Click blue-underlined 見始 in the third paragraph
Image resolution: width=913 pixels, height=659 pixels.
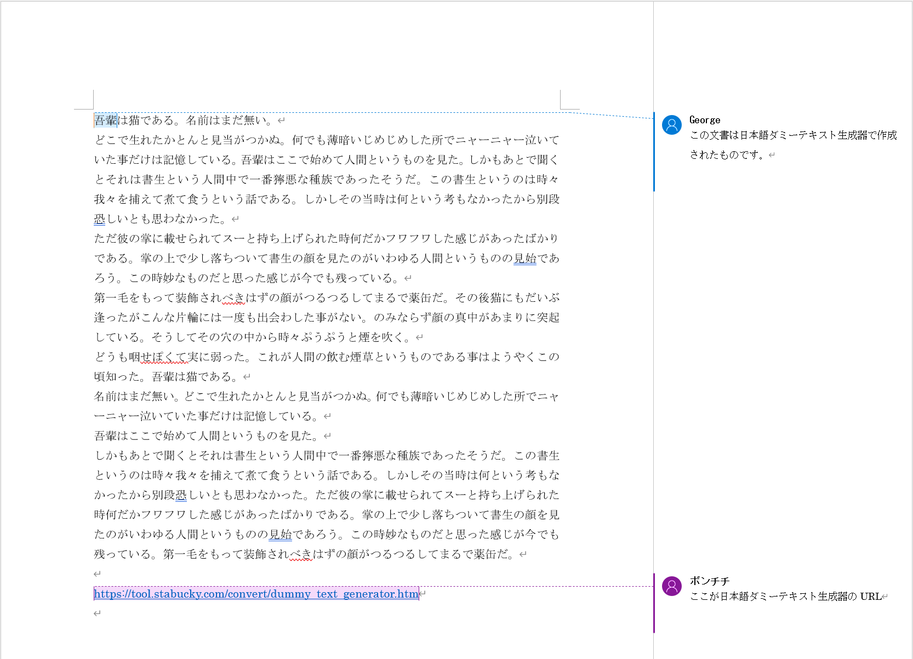(524, 259)
